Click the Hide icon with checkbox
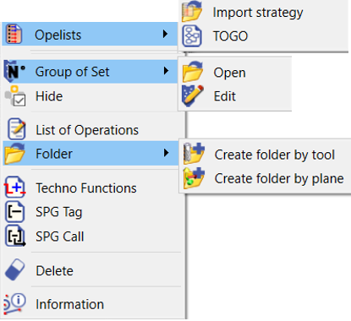Image resolution: width=351 pixels, height=321 pixels. [x=15, y=96]
